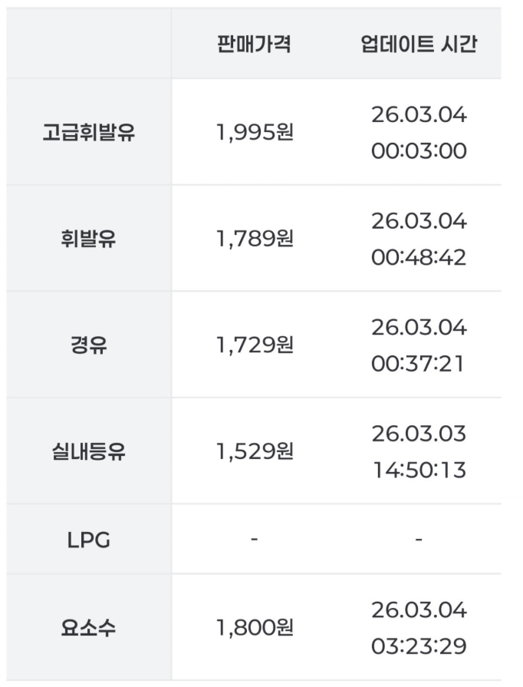
Task: Select the 00:03:00 update time
Action: (419, 150)
